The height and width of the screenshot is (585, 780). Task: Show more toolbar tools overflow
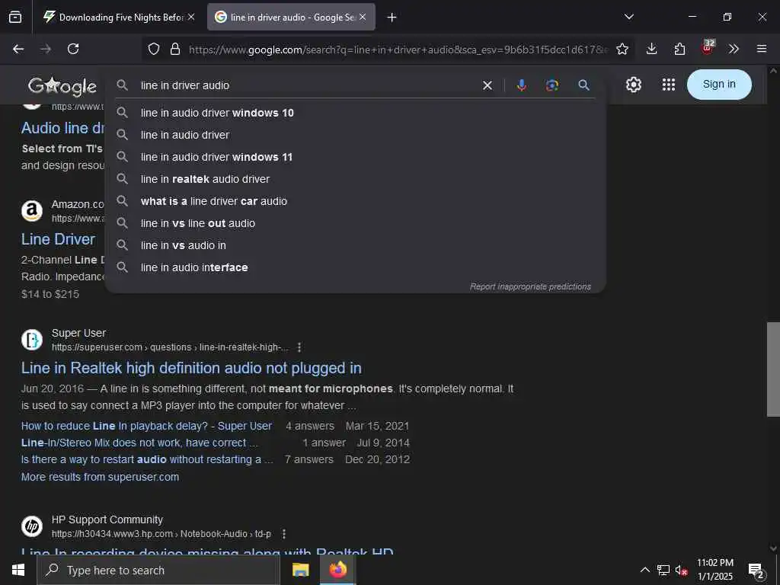click(x=734, y=49)
